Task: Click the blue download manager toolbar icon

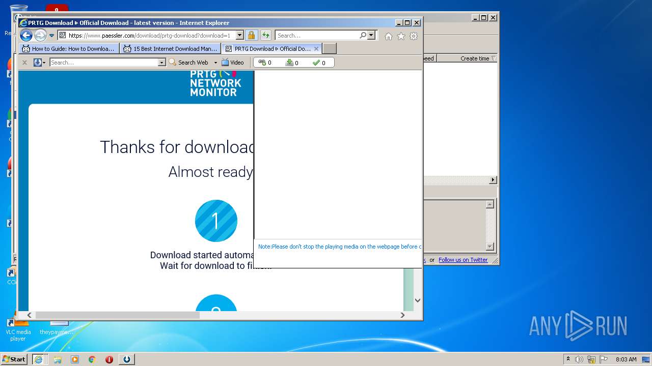Action: (37, 63)
